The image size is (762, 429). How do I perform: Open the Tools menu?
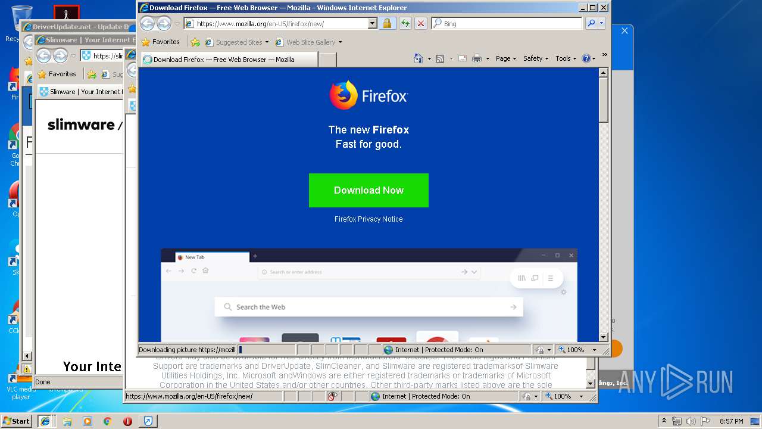(566, 58)
